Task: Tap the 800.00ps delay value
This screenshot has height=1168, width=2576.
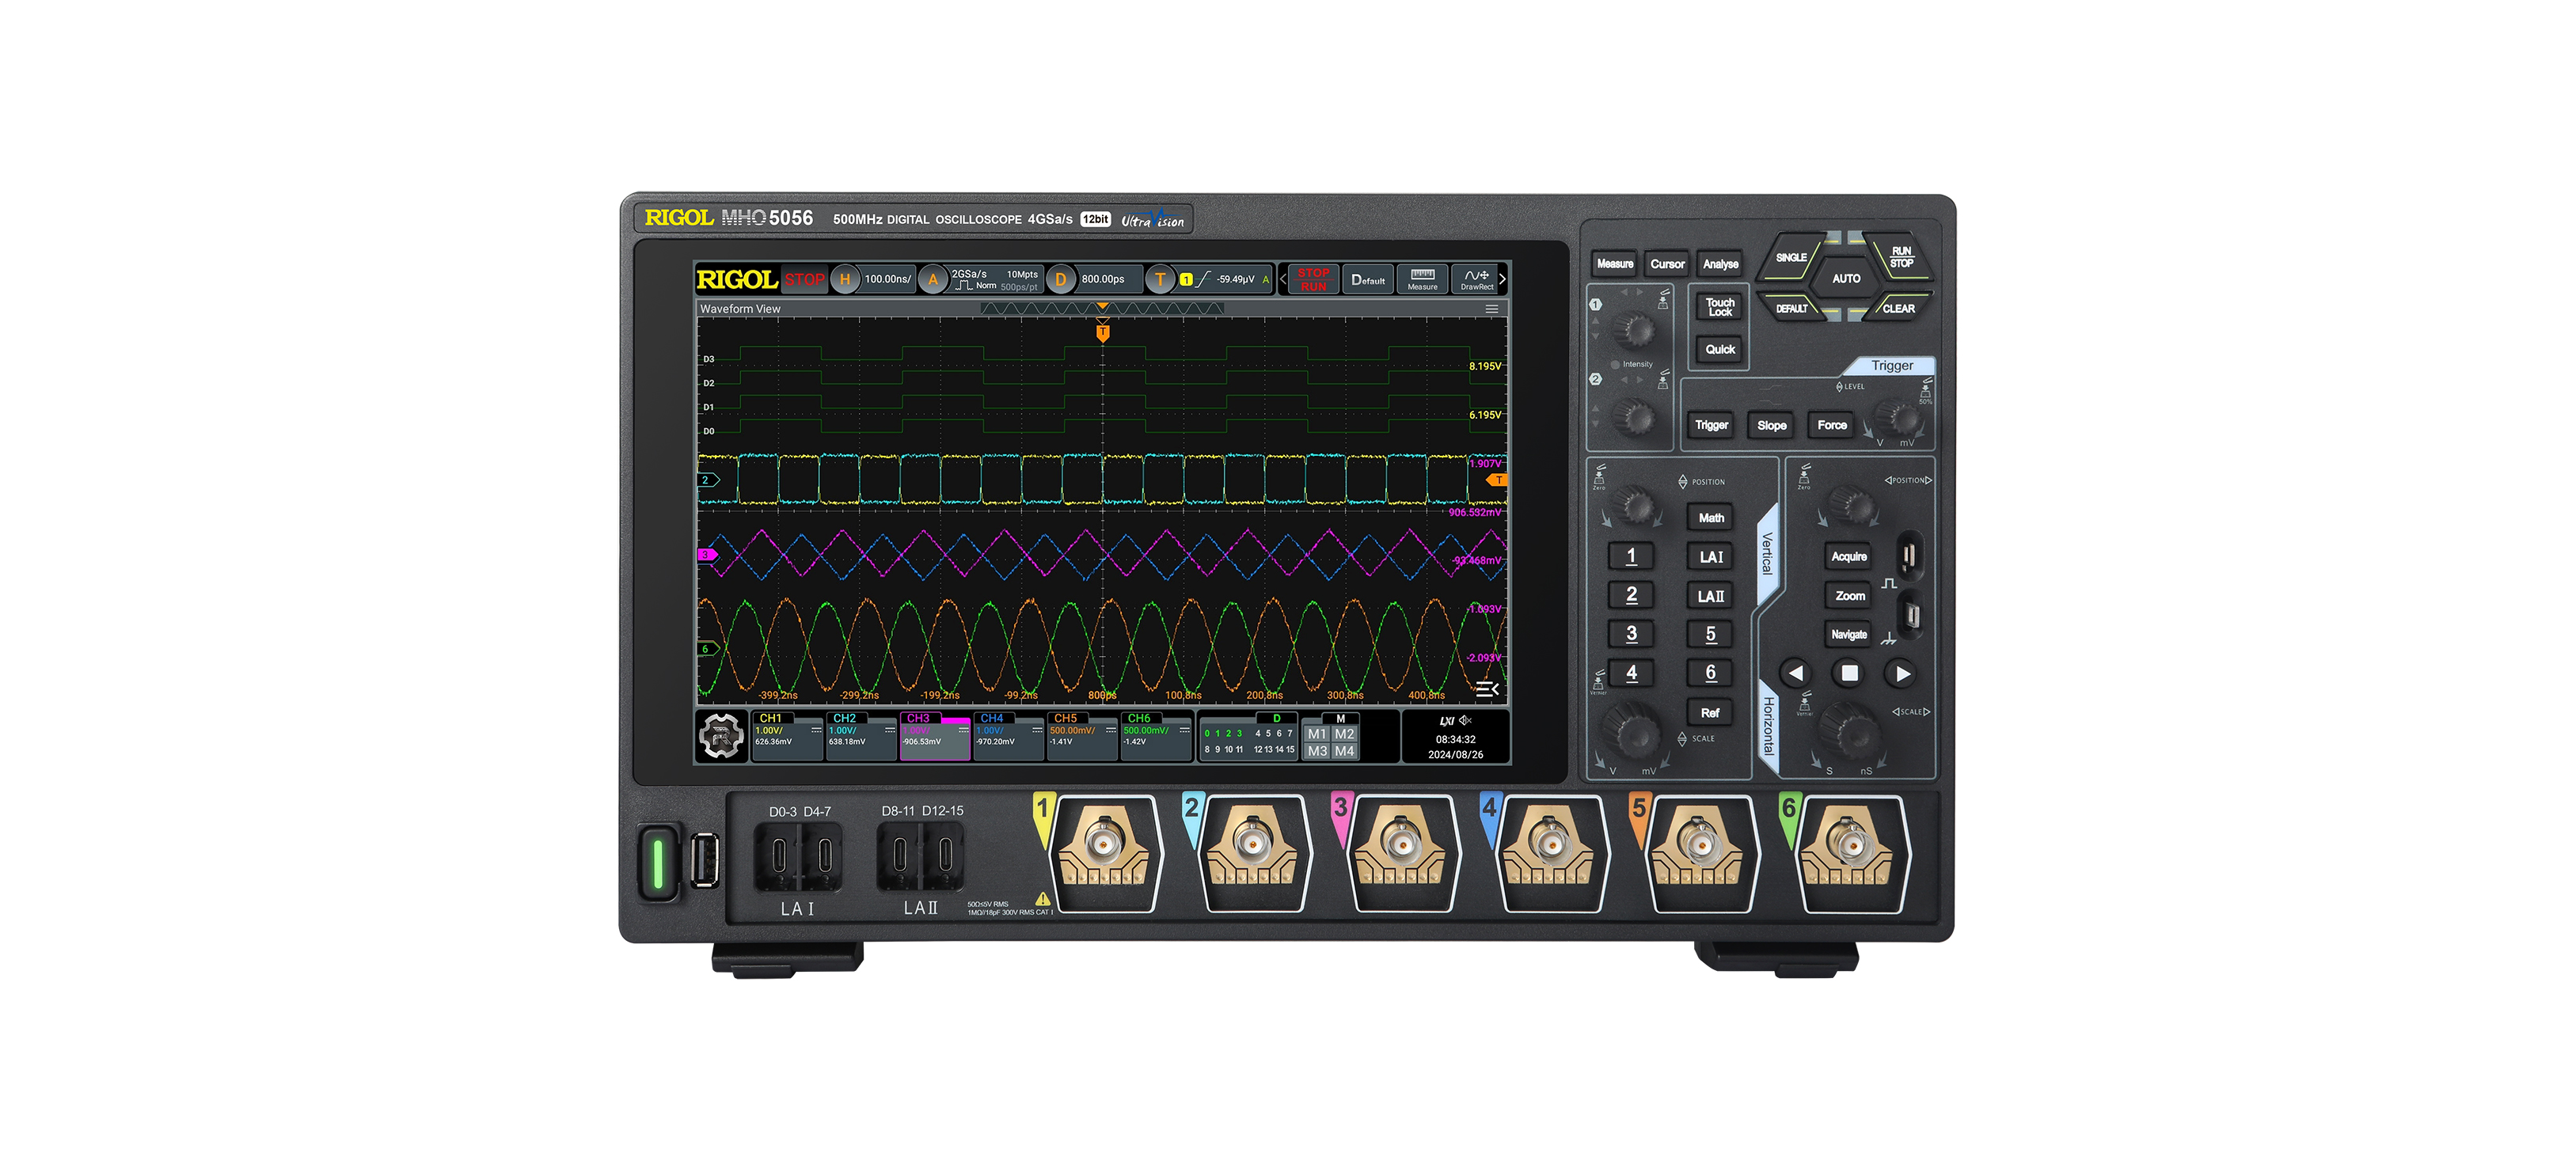Action: point(1103,280)
